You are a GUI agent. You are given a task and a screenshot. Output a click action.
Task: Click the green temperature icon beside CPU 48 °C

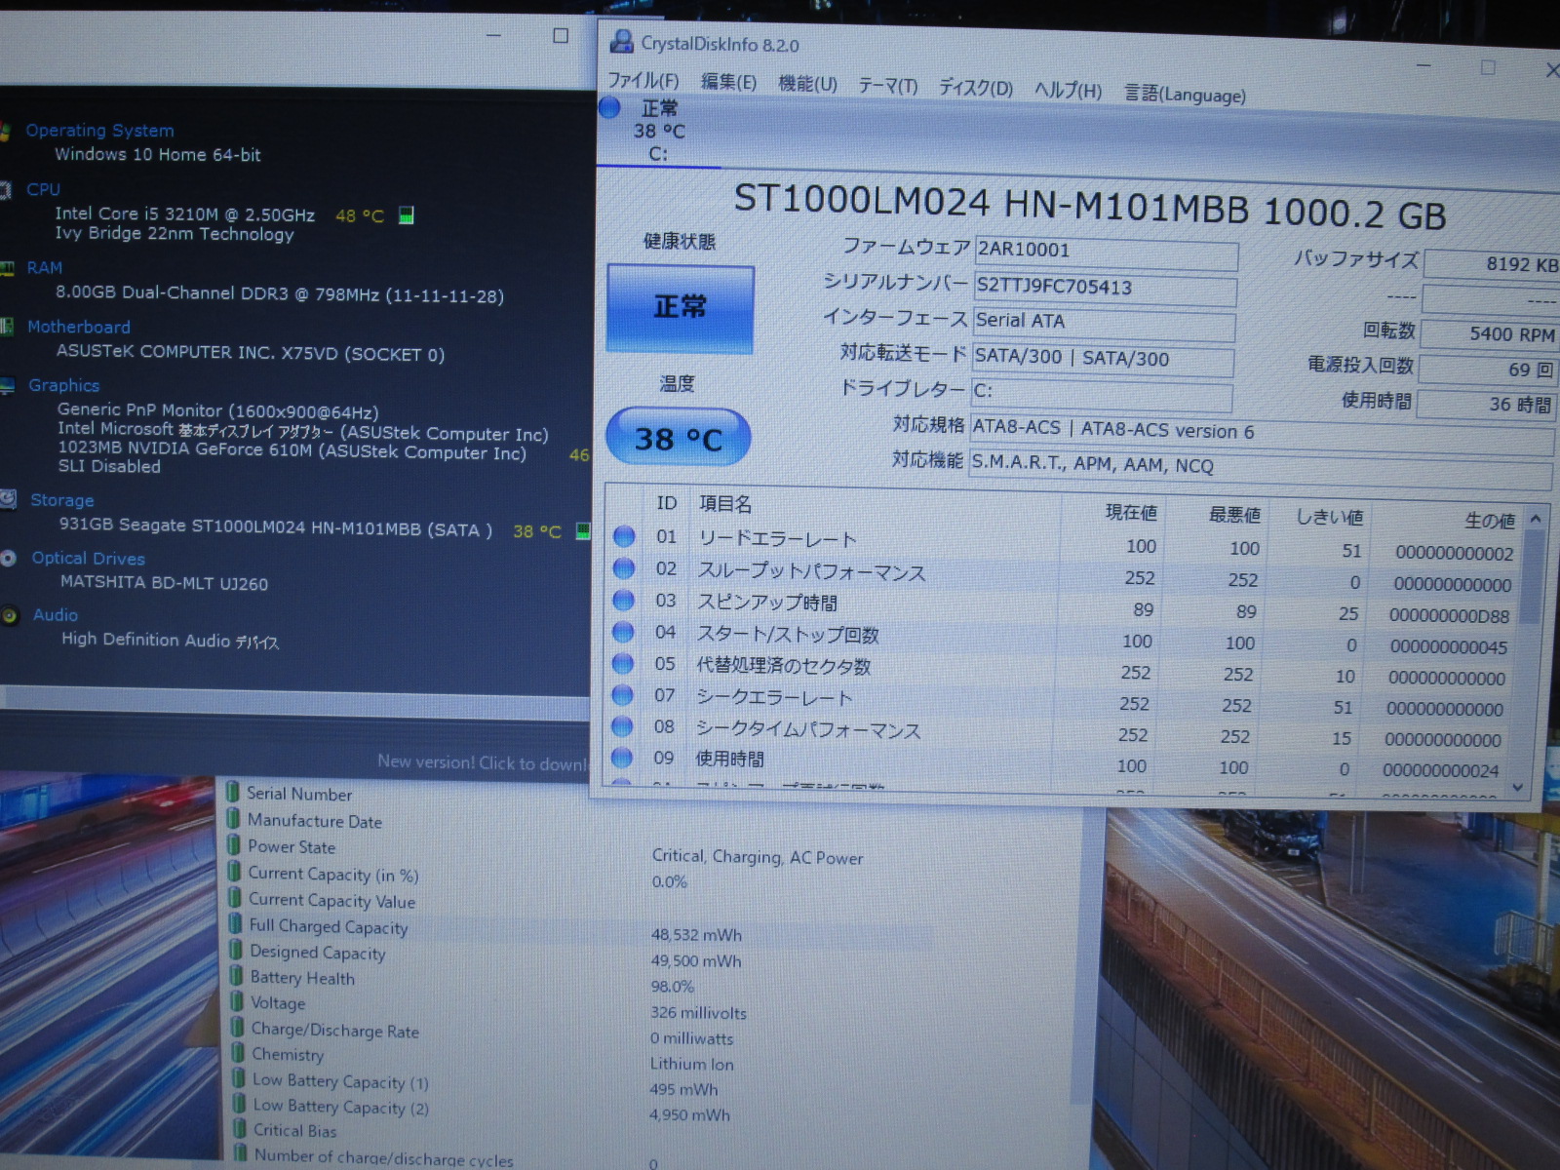(x=407, y=215)
